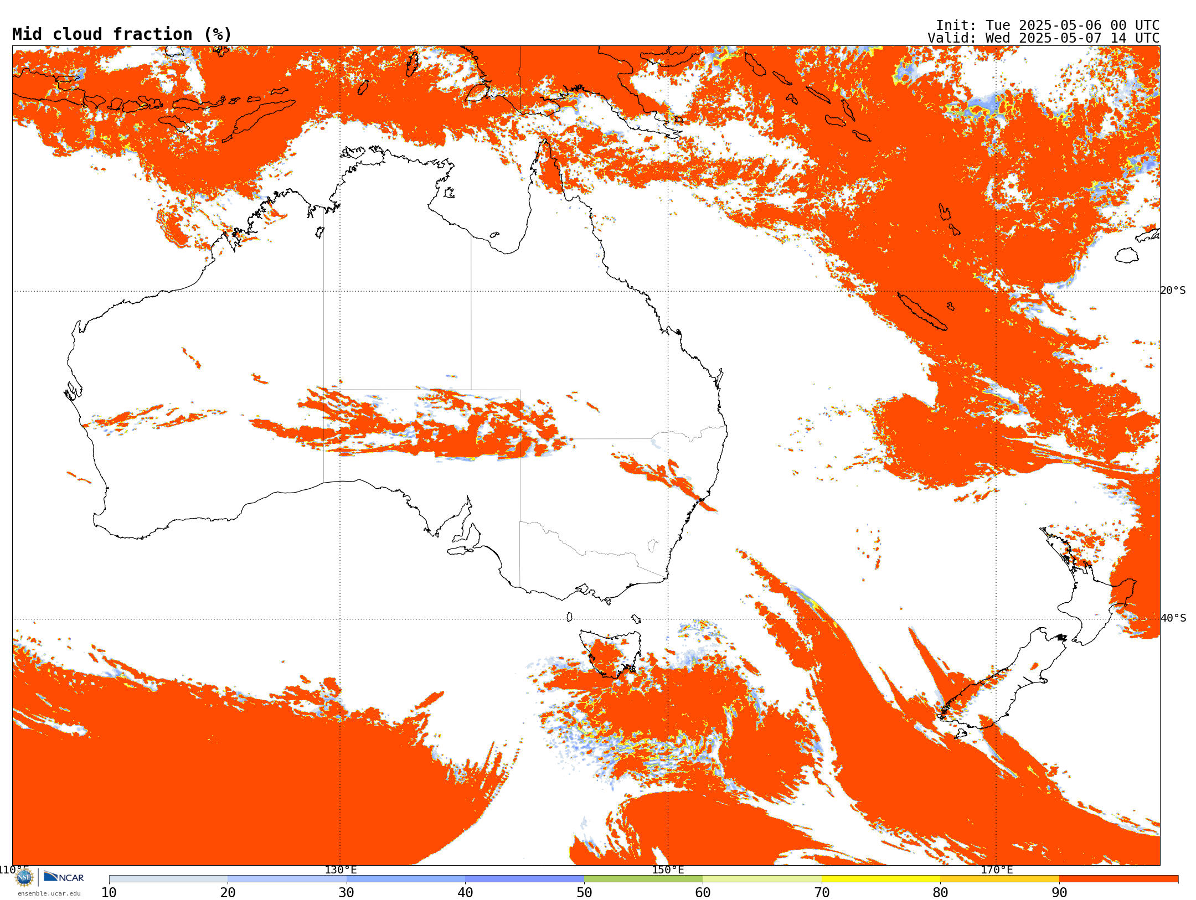The image size is (1196, 900).
Task: Pick the 50–60 green colorbar segment
Action: point(643,879)
